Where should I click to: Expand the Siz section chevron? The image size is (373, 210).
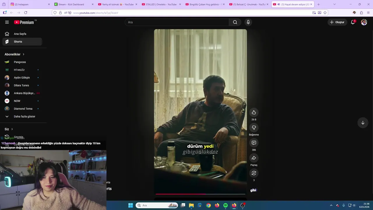[x=12, y=129]
